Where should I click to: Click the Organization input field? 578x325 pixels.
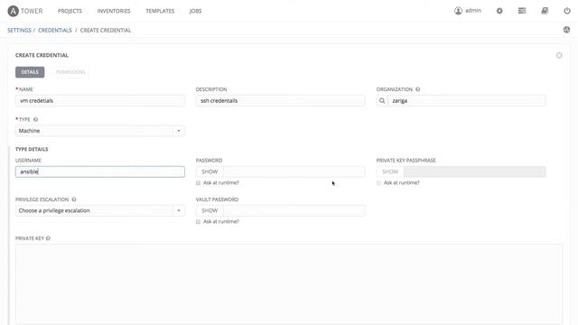click(x=467, y=100)
